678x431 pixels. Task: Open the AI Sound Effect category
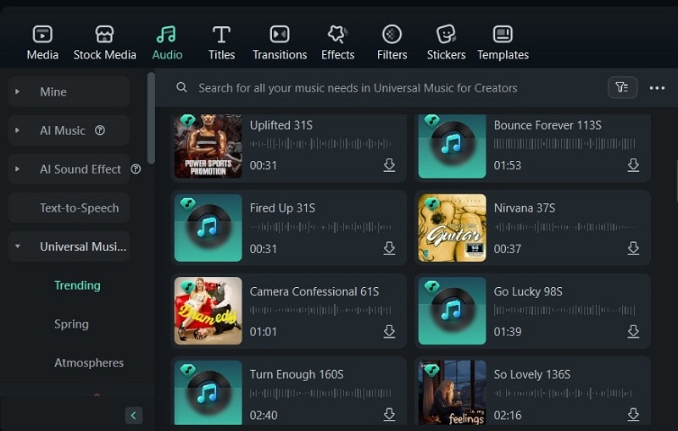point(69,169)
